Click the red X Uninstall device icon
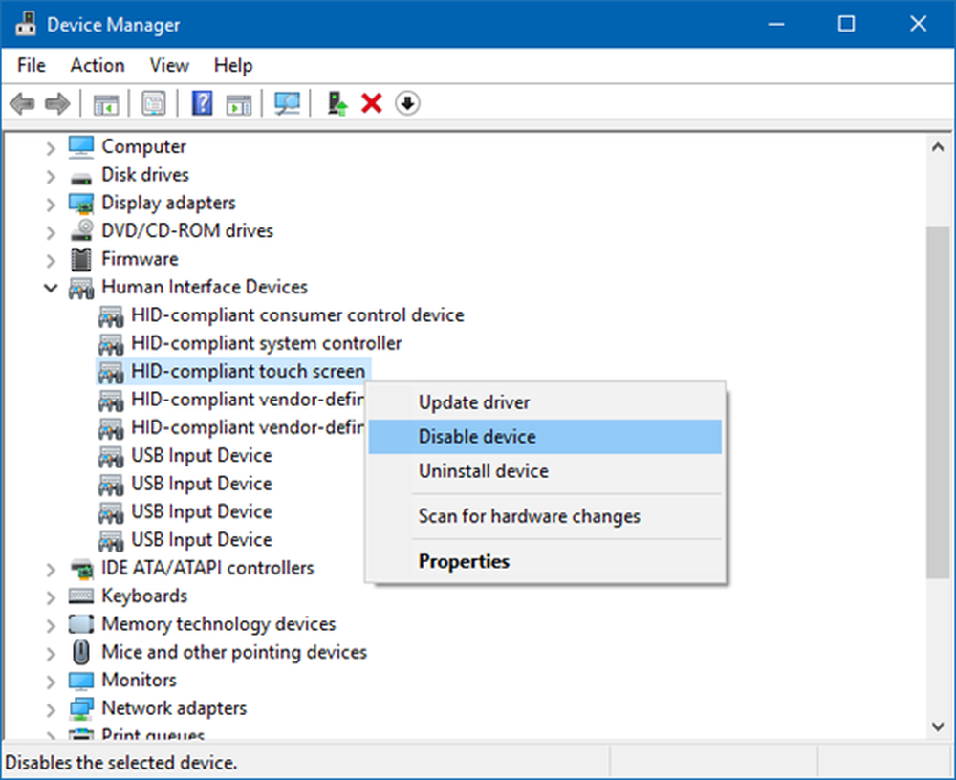The height and width of the screenshot is (780, 956). (371, 103)
